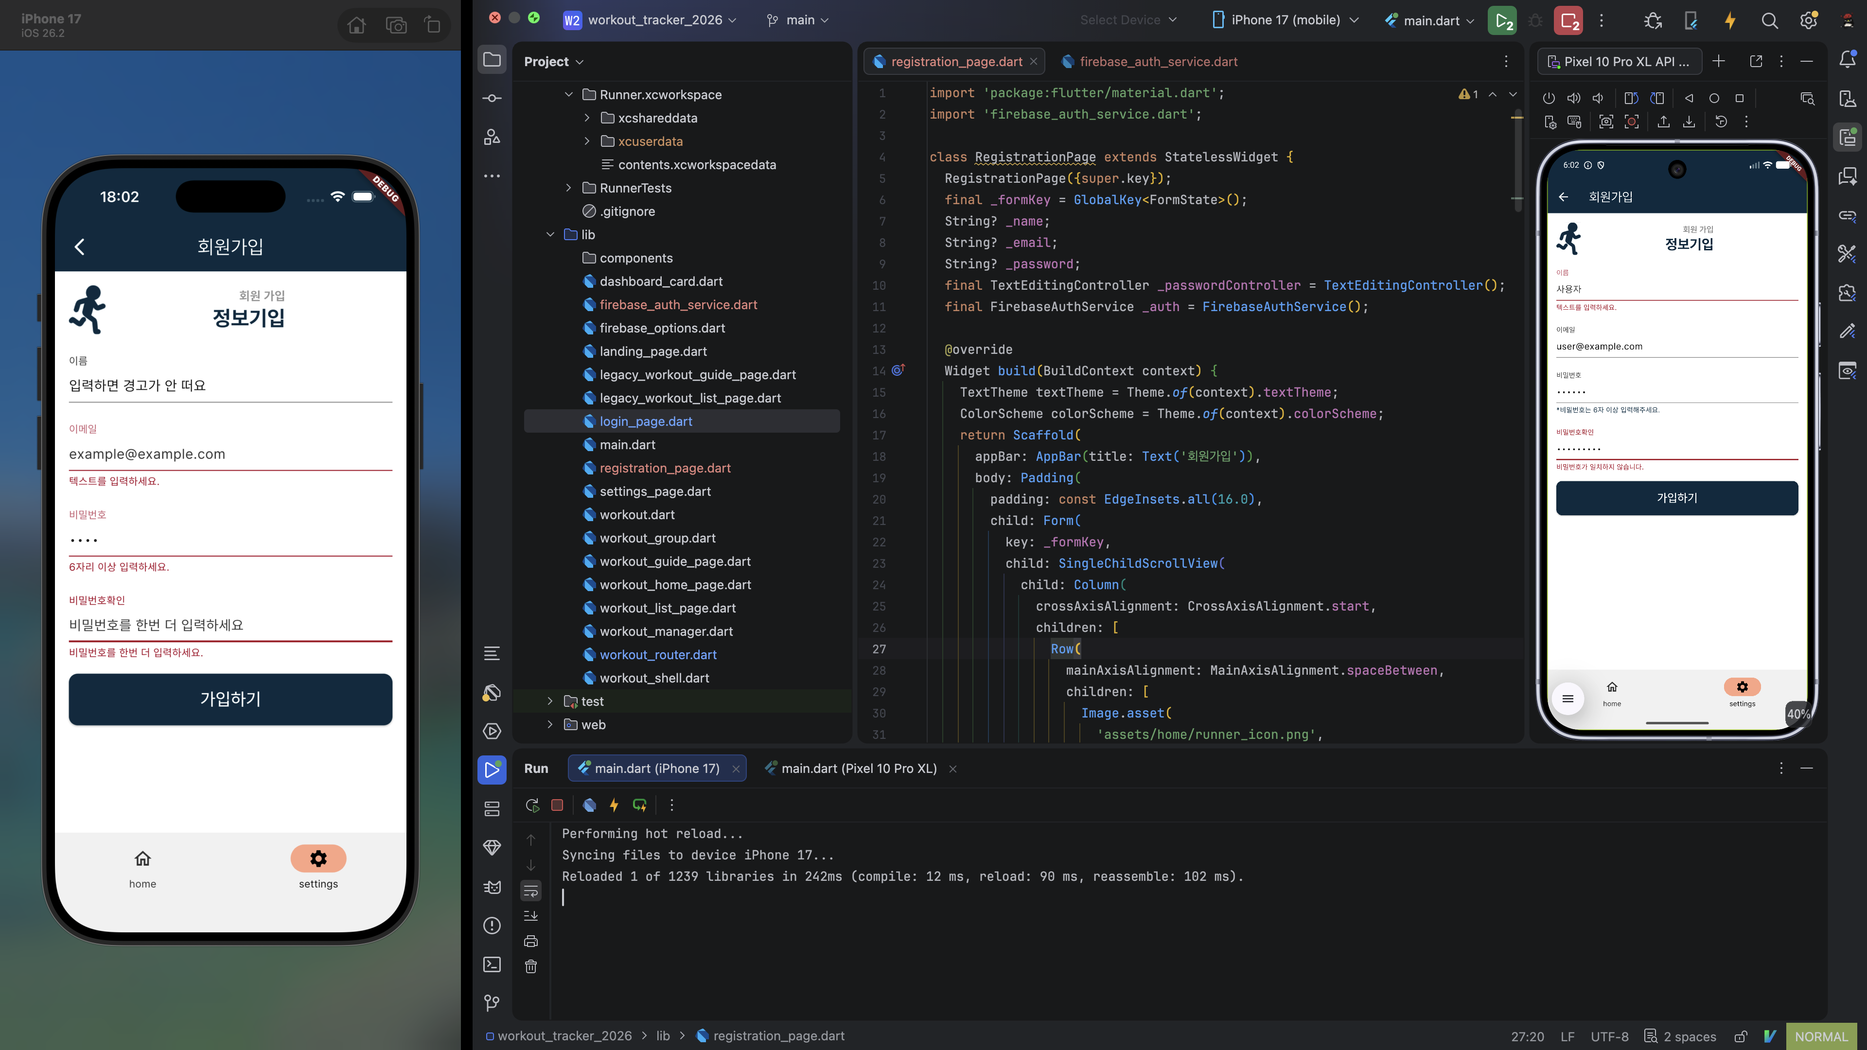This screenshot has width=1867, height=1050.
Task: Go to iOS Simulator home screen icon
Action: tap(356, 25)
